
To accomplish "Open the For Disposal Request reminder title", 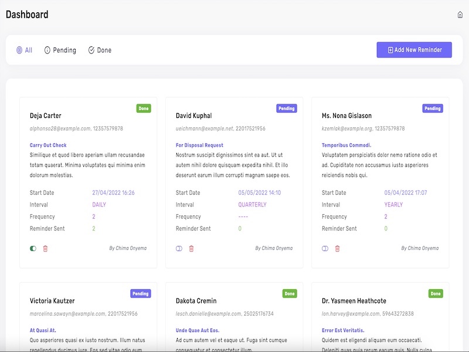I will pyautogui.click(x=199, y=145).
